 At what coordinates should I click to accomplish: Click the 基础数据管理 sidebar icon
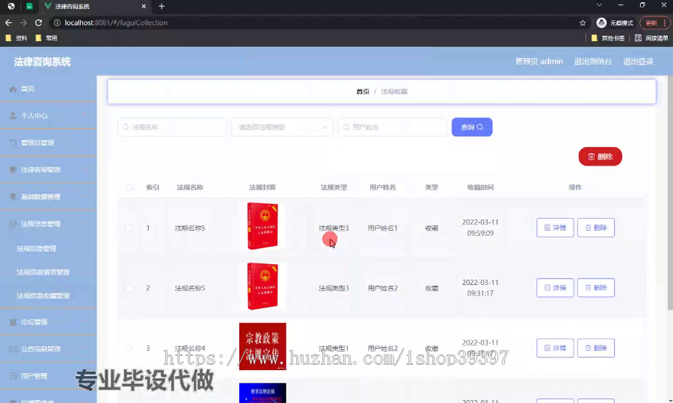point(13,196)
